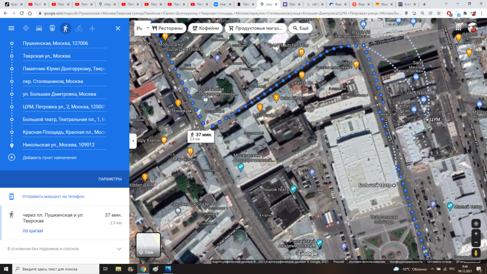
Task: Click Добавить пункт назначения link
Action: [49, 157]
